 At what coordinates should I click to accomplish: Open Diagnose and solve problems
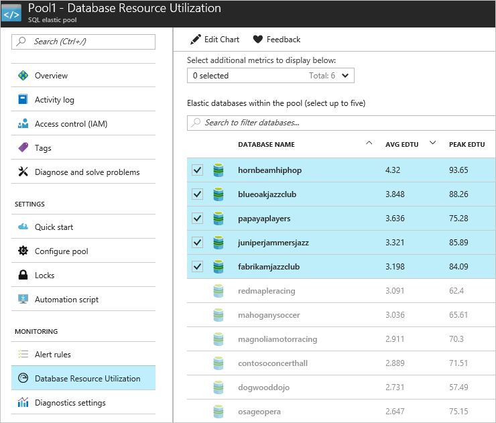click(x=84, y=172)
